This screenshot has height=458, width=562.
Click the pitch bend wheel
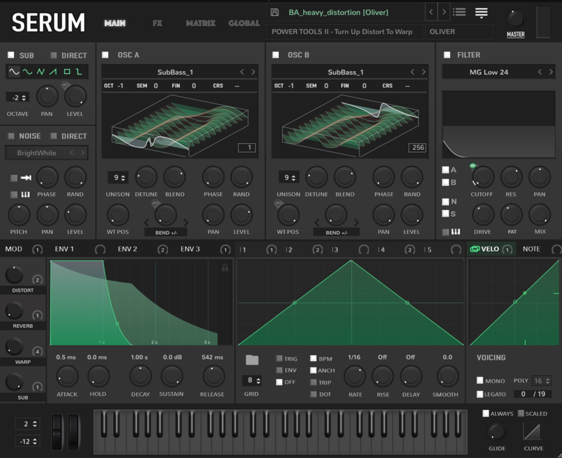(57, 432)
